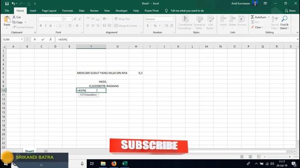This screenshot has height=168, width=300.
Task: Open Excel from the Windows taskbar
Action: point(125,164)
